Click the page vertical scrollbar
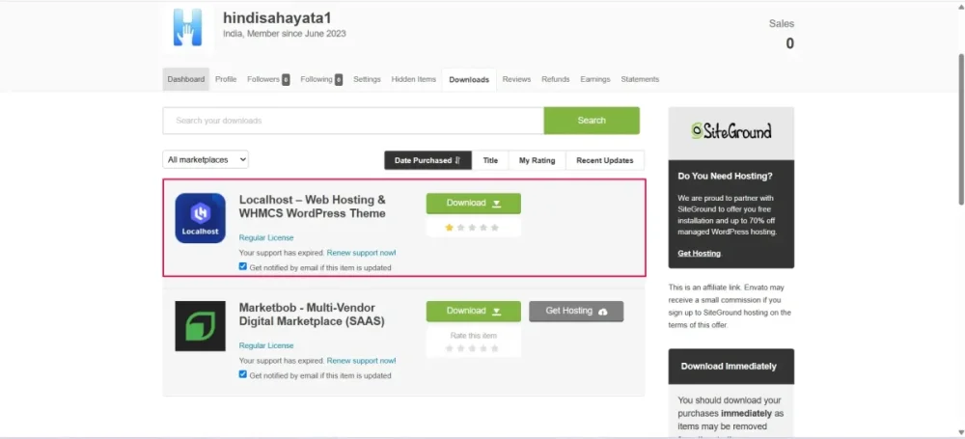The width and height of the screenshot is (965, 439). [961, 128]
